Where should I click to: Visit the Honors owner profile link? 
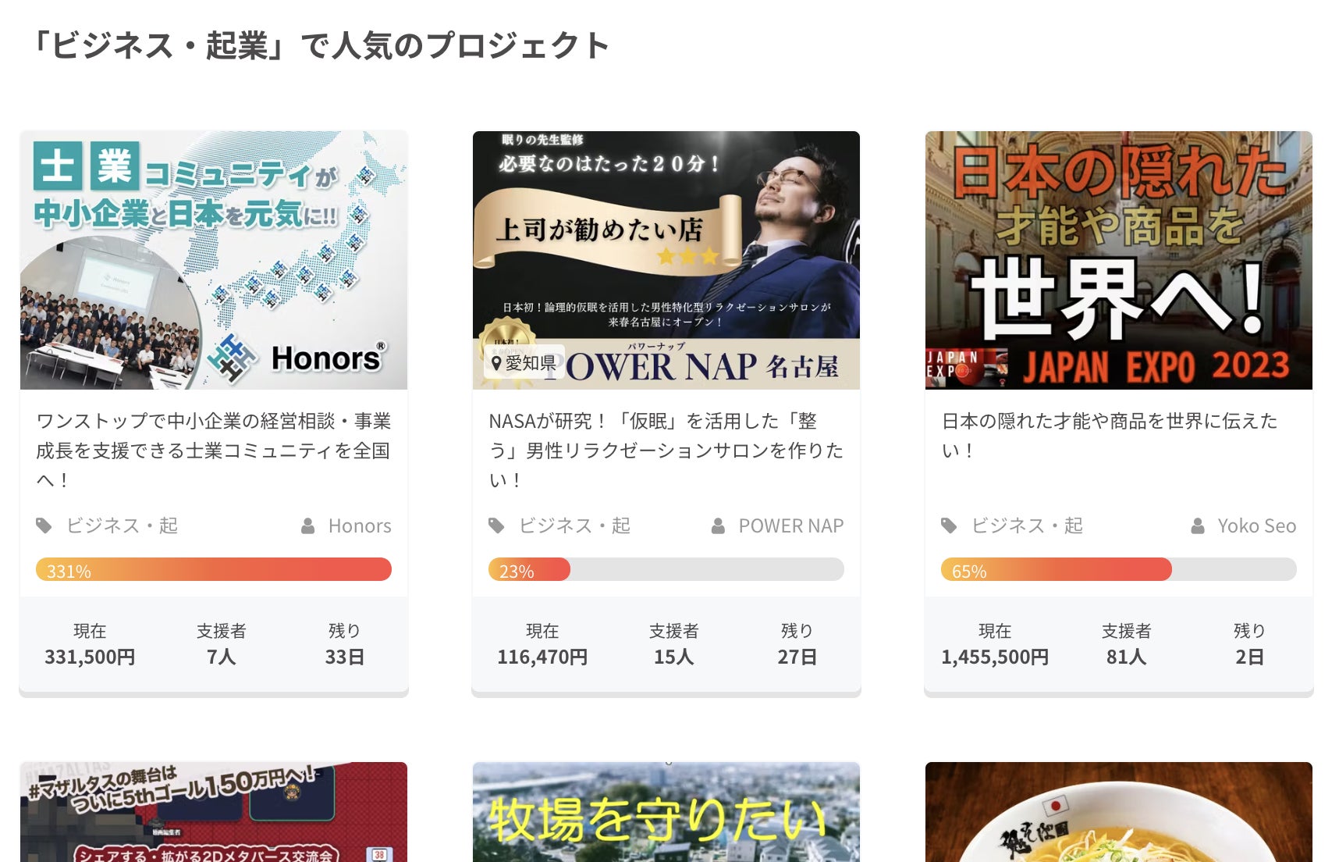coord(360,526)
